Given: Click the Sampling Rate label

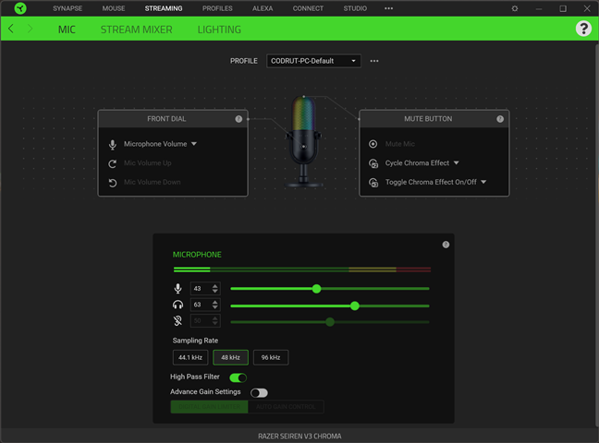Looking at the screenshot, I should 195,341.
